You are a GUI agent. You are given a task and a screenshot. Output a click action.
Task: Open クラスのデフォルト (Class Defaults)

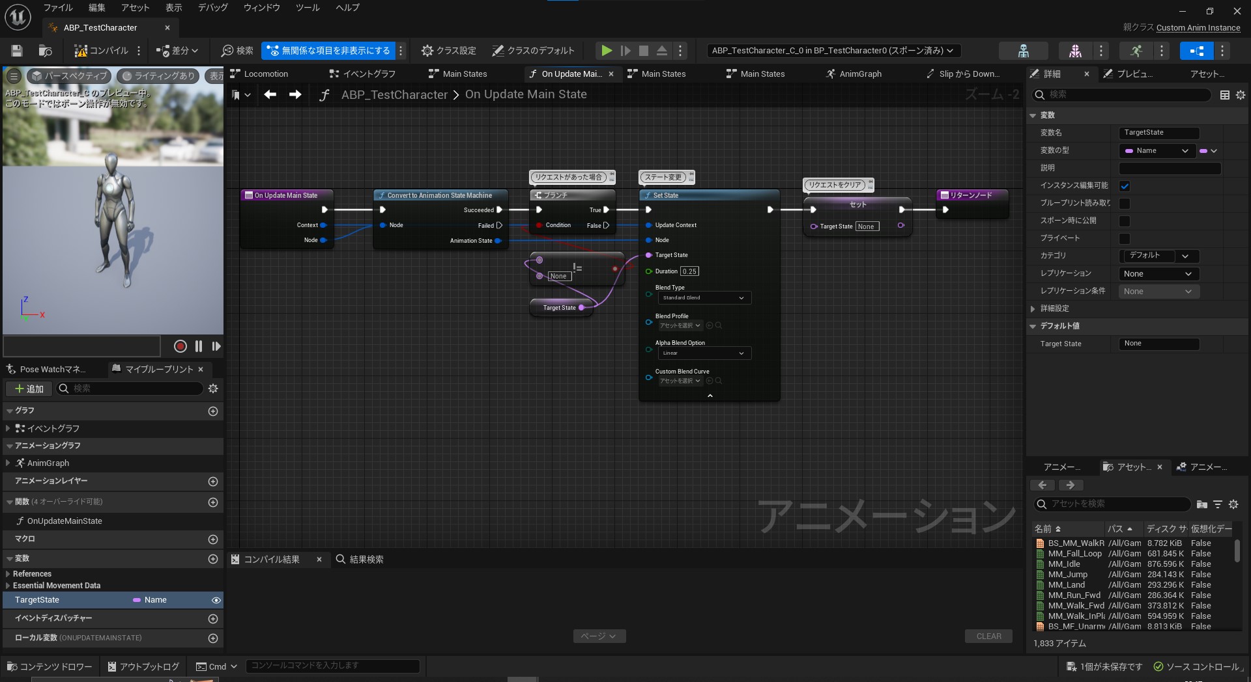tap(534, 51)
